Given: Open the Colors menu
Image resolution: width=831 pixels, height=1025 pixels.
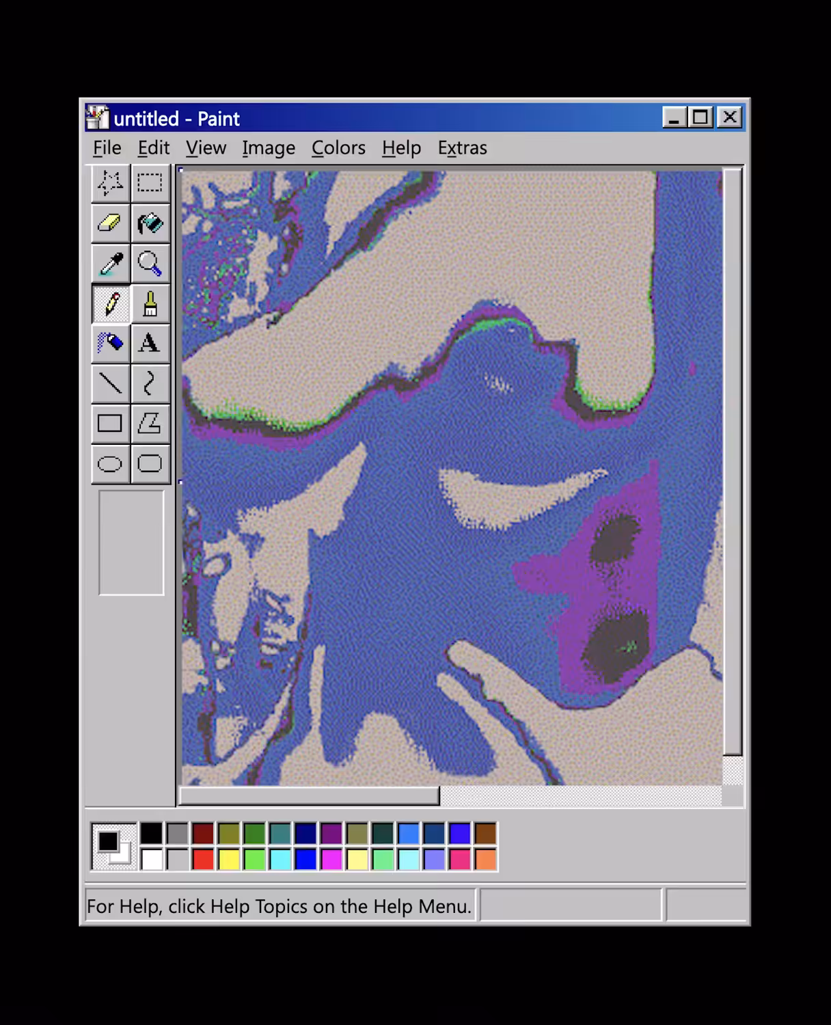Looking at the screenshot, I should (338, 148).
